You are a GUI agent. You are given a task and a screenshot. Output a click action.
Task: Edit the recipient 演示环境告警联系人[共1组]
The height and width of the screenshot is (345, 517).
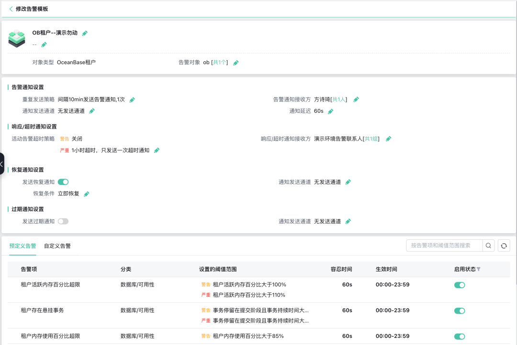[388, 138]
